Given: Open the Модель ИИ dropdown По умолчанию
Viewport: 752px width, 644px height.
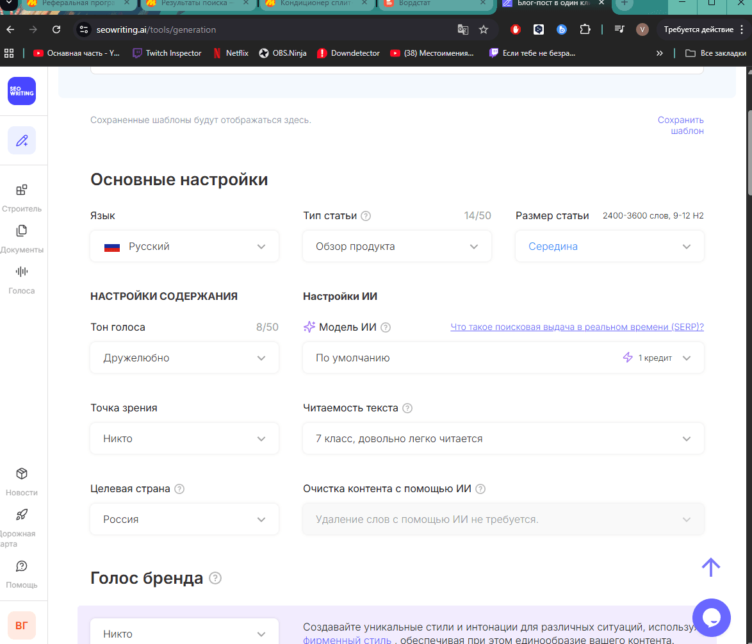Looking at the screenshot, I should pos(503,358).
